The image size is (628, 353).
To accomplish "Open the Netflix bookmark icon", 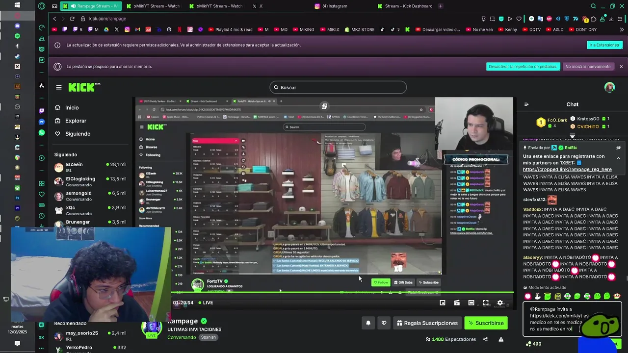I will 180,29.
